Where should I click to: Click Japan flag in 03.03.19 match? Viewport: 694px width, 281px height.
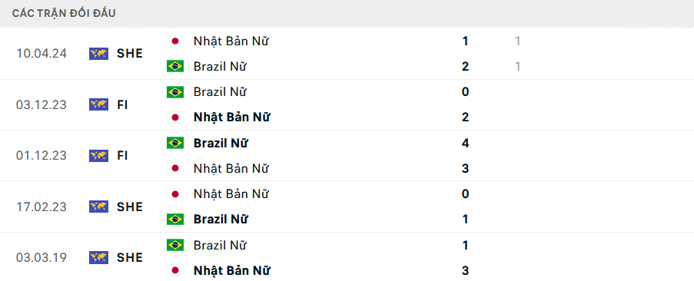(x=175, y=270)
